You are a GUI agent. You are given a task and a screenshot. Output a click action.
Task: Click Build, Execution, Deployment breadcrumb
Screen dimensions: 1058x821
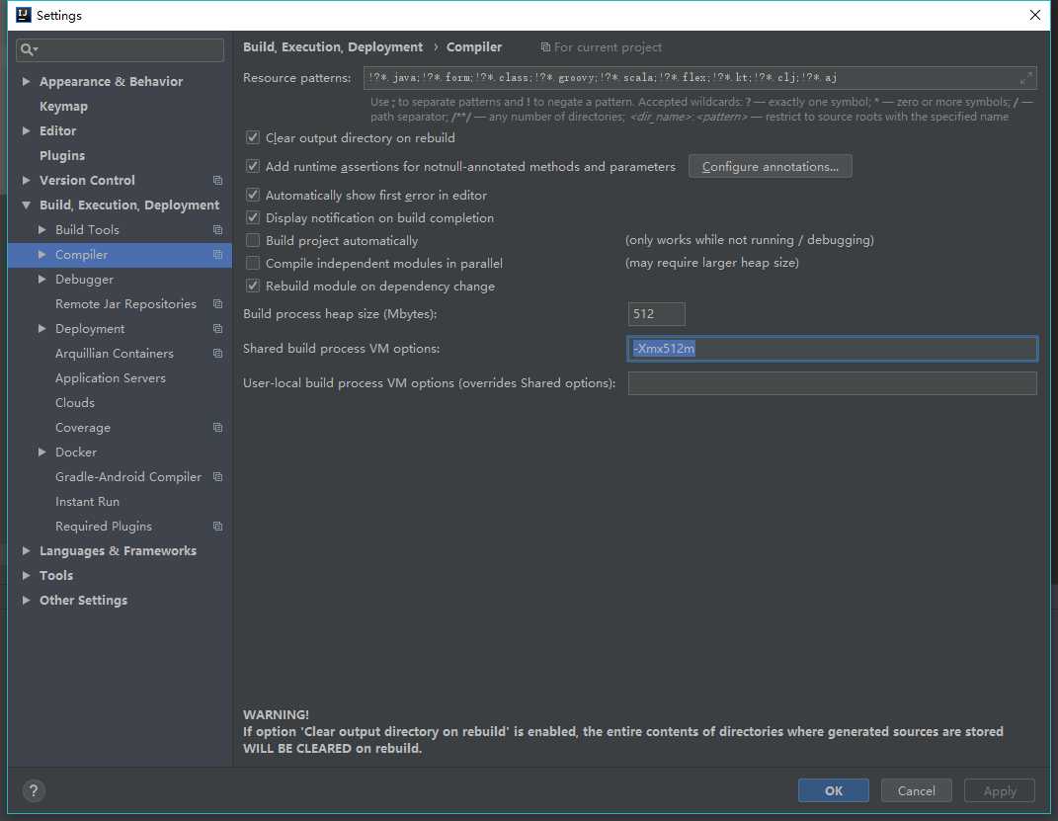click(x=333, y=47)
